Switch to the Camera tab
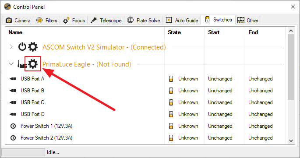 pos(18,20)
